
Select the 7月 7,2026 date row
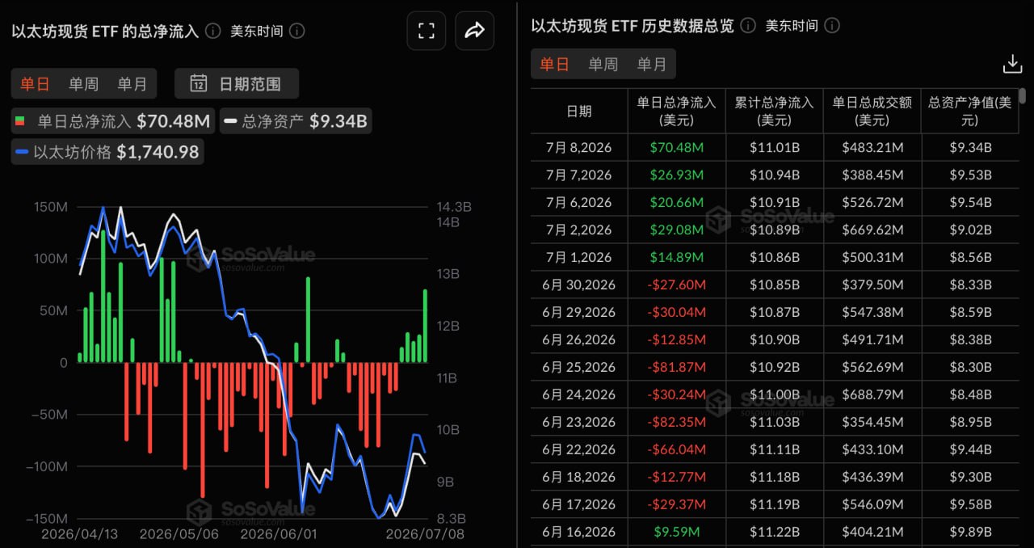[579, 175]
